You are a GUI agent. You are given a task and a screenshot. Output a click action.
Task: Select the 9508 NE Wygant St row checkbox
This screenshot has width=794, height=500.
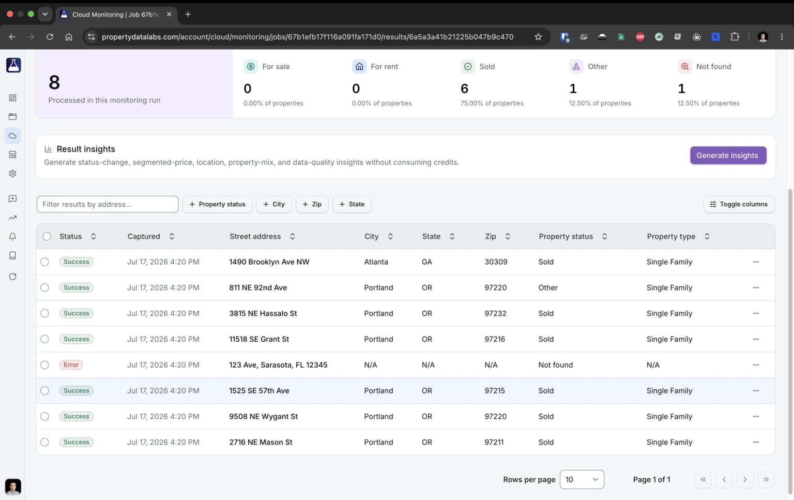coord(45,416)
